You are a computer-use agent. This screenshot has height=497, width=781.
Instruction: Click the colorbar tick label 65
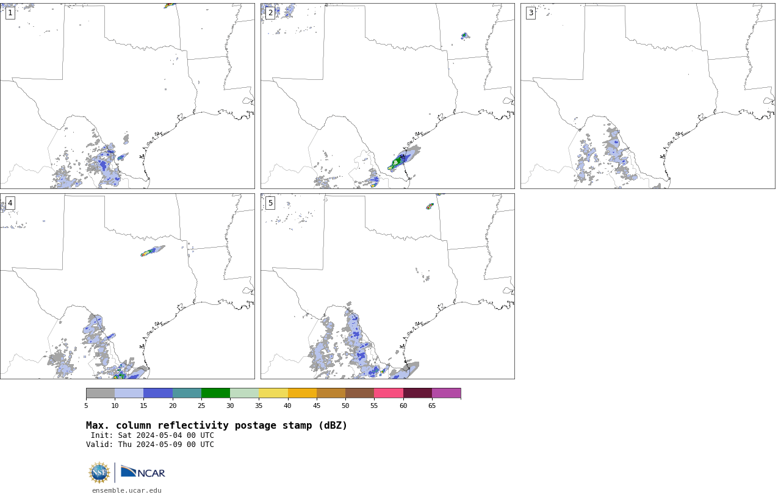432,406
